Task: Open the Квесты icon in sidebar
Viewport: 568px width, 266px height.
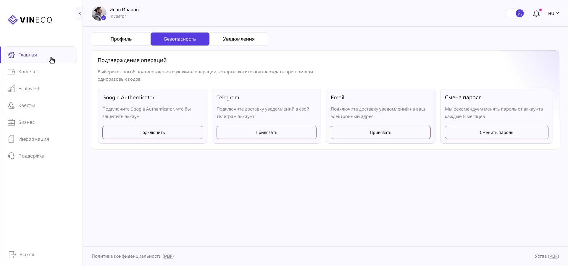Action: point(11,106)
